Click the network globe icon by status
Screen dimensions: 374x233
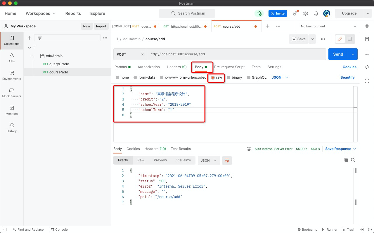coord(249,149)
